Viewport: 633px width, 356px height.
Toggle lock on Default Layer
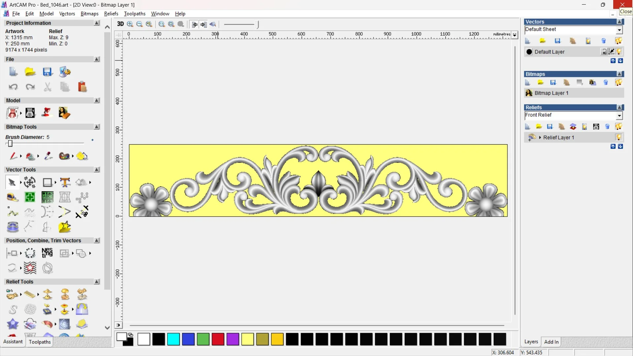pyautogui.click(x=604, y=52)
